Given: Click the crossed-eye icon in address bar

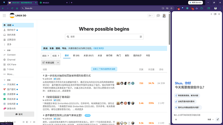Looking at the screenshot, I should coord(167,8).
